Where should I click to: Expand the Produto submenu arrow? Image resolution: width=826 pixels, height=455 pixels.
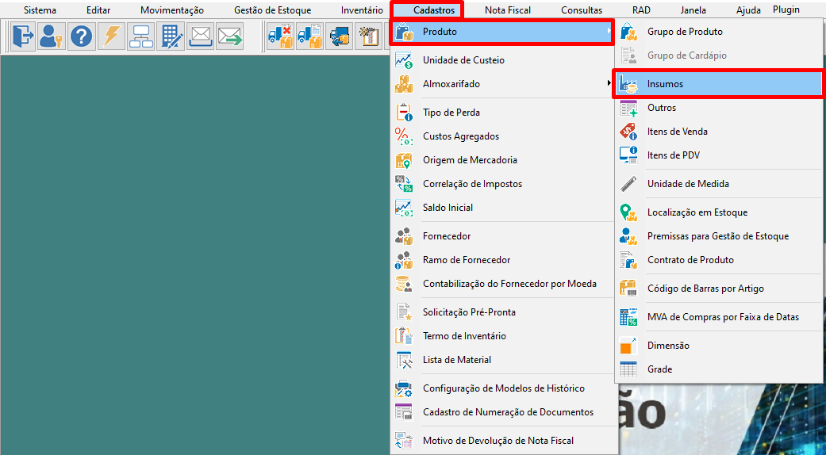(609, 32)
